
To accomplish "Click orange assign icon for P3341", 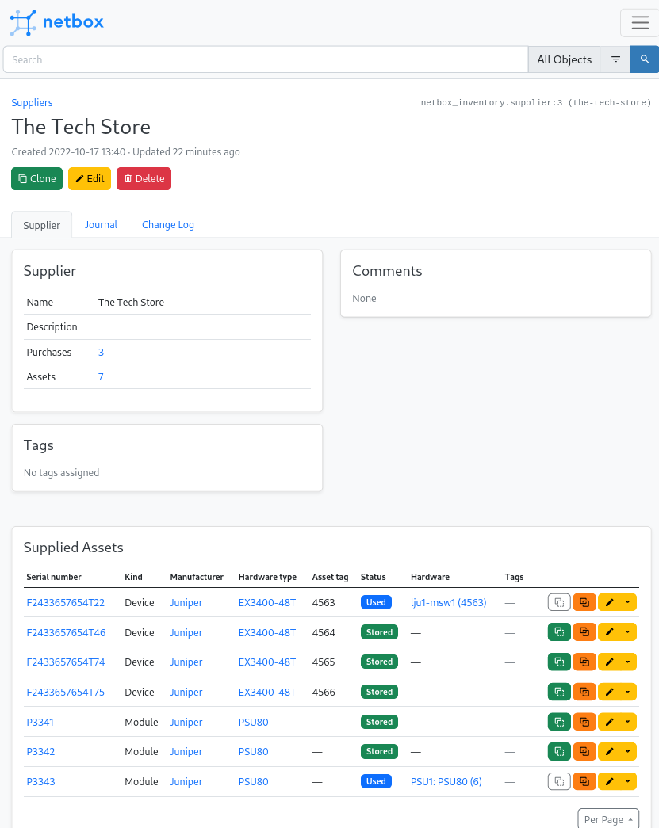I will (x=584, y=722).
